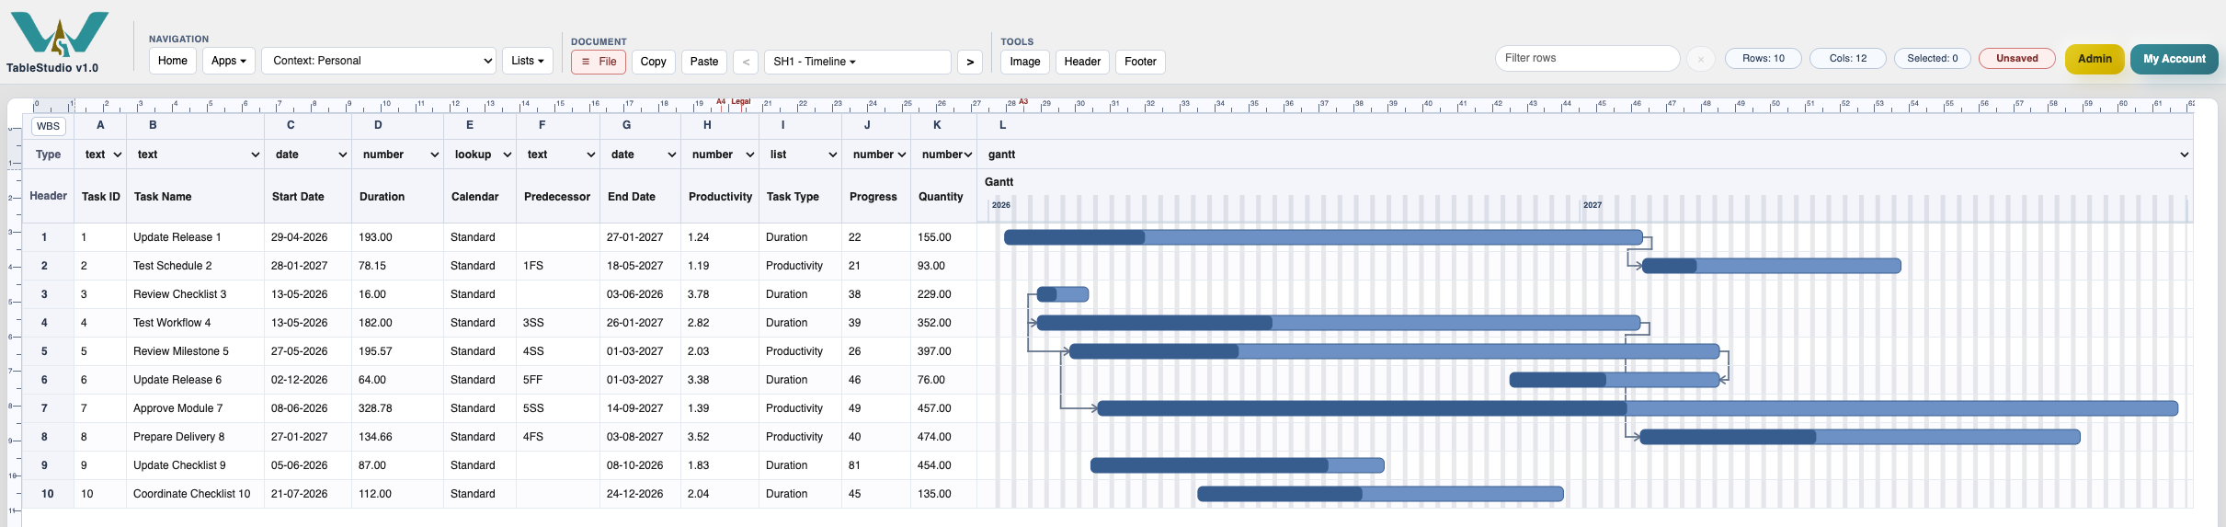The image size is (2226, 527).
Task: Select row 10 header
Action: click(x=47, y=494)
